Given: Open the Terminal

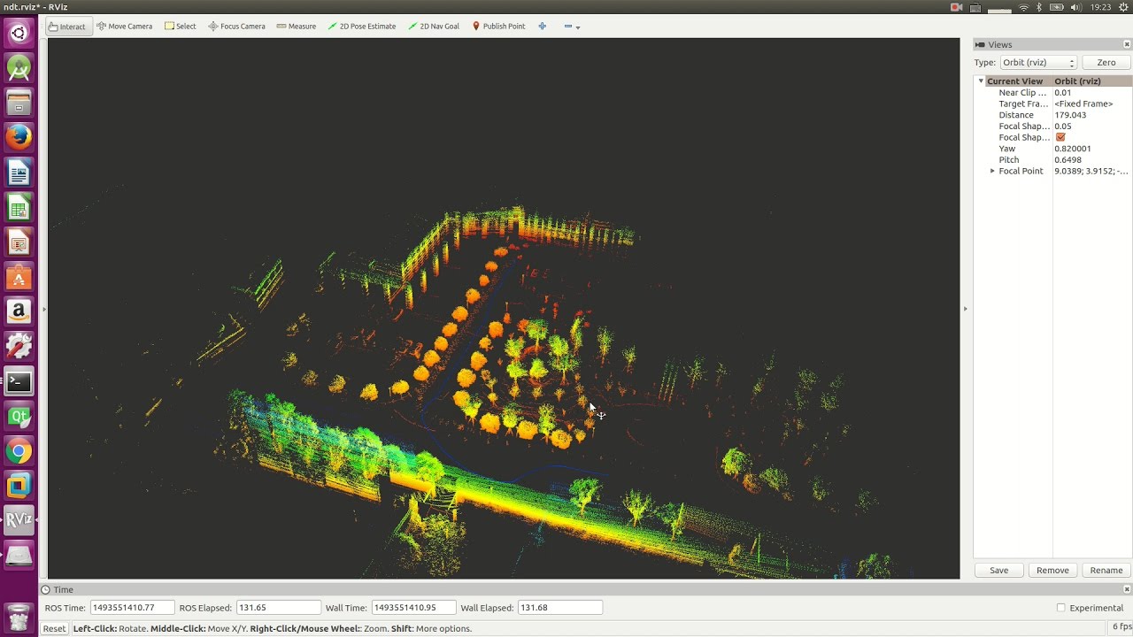Looking at the screenshot, I should pyautogui.click(x=19, y=381).
